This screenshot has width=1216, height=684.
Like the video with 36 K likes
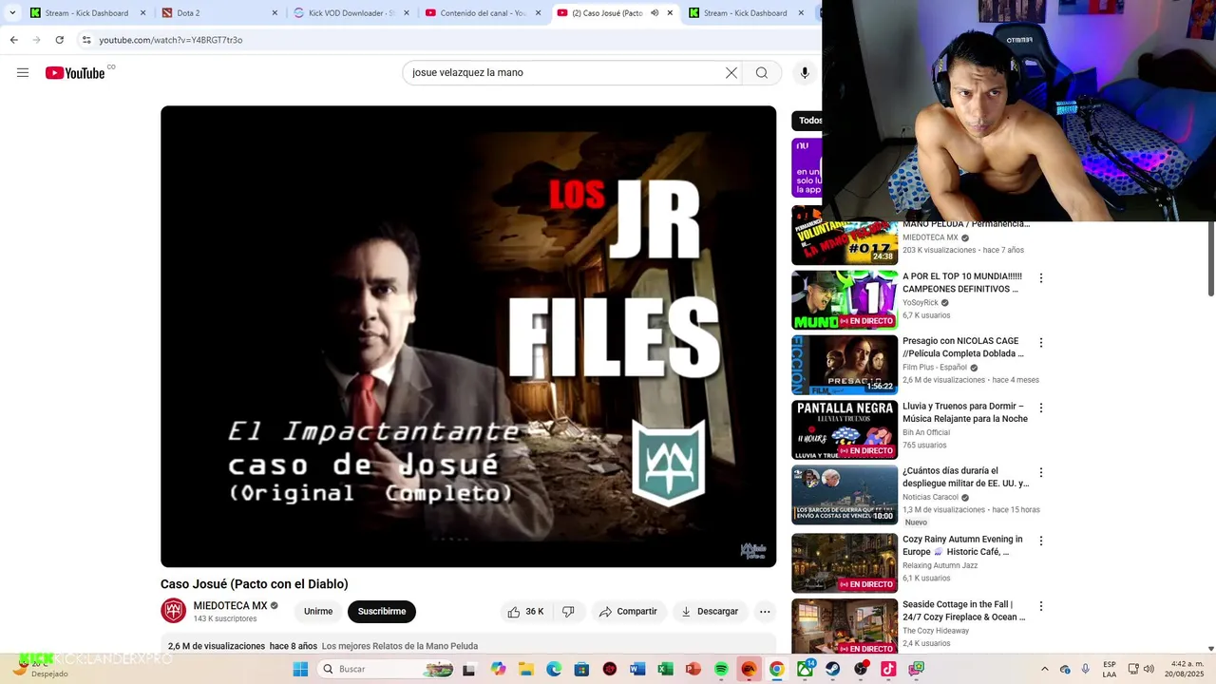tap(526, 611)
